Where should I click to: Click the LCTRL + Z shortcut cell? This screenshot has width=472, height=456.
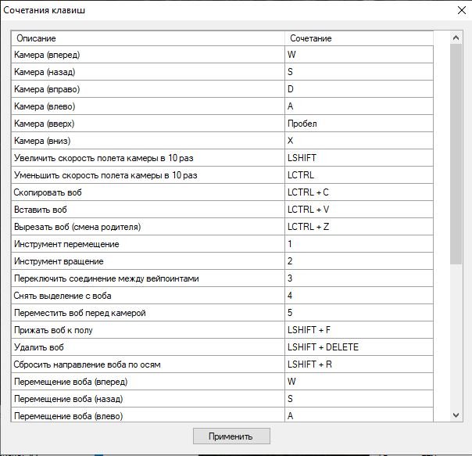tap(359, 227)
